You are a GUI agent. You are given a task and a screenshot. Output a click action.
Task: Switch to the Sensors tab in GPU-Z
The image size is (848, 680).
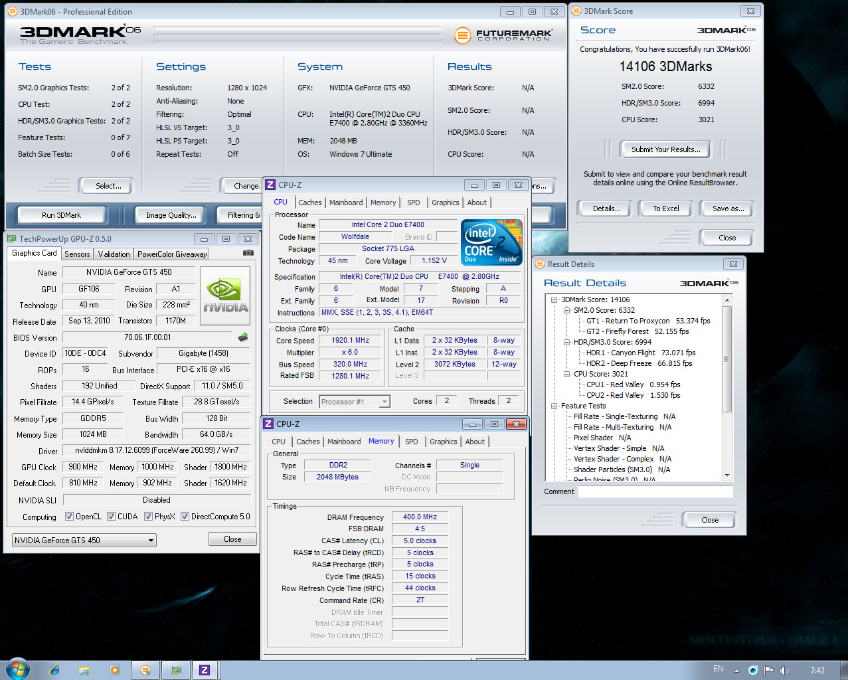(77, 254)
